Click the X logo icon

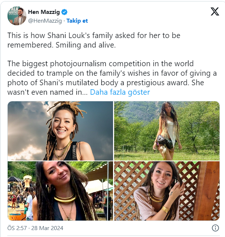click(x=215, y=12)
